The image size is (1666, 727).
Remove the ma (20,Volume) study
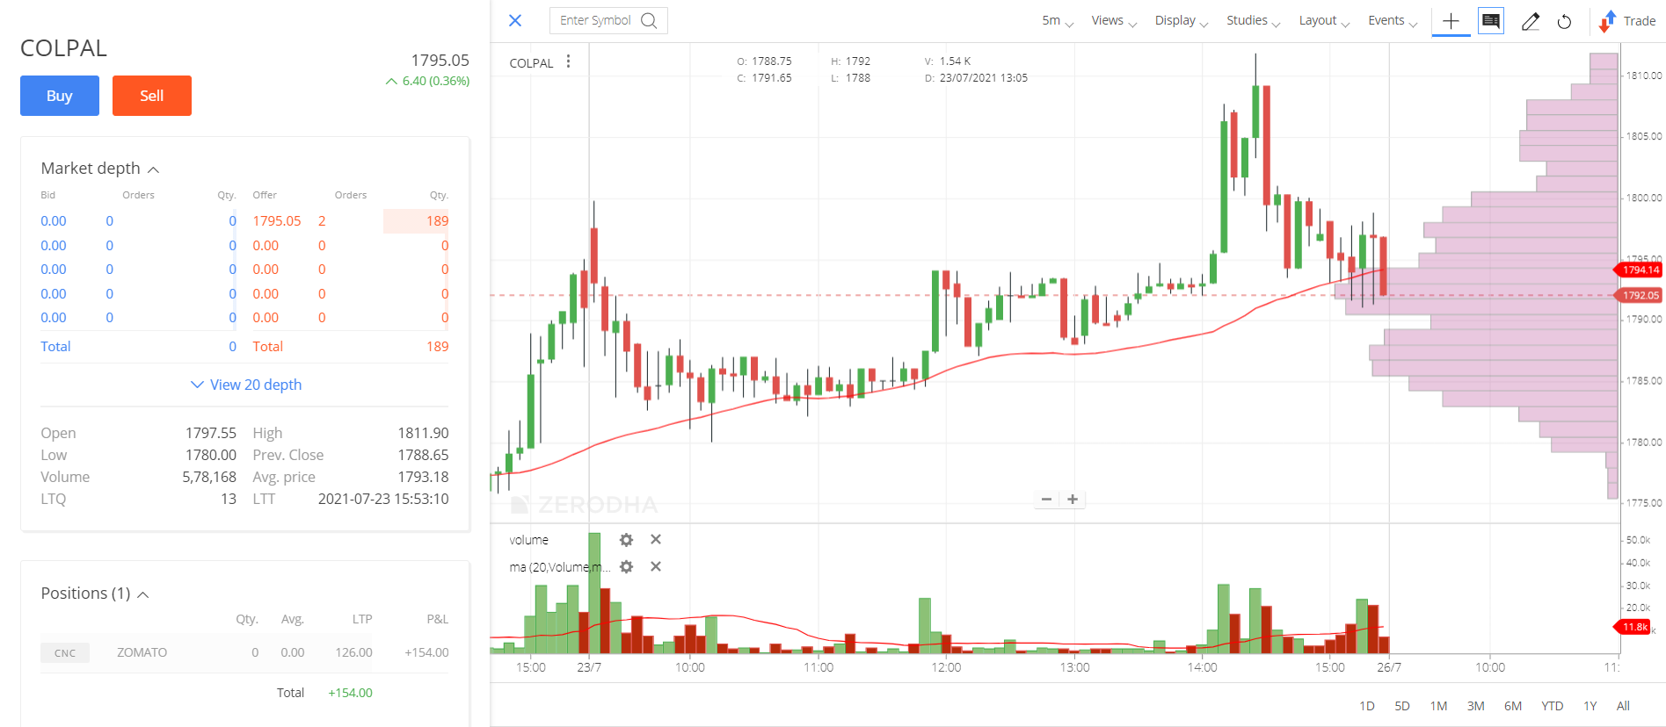656,566
